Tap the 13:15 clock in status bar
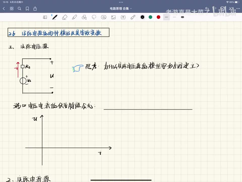 tap(6, 2)
